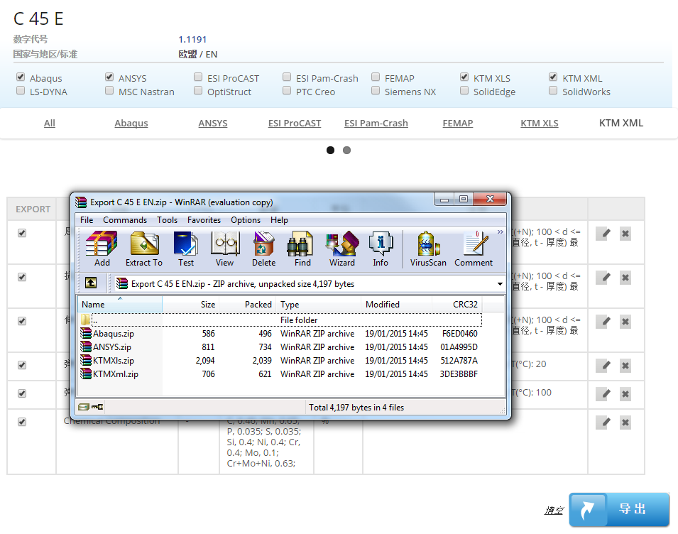Uncheck the Abaqus export checkbox
This screenshot has width=678, height=534.
(21, 77)
